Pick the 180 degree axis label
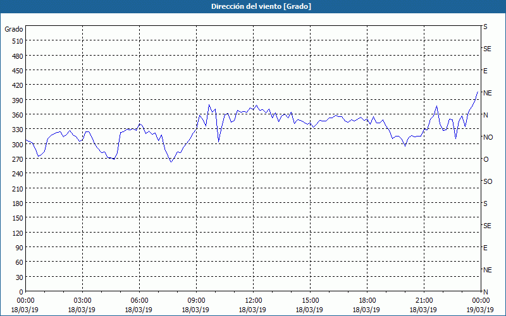 [x=18, y=204]
